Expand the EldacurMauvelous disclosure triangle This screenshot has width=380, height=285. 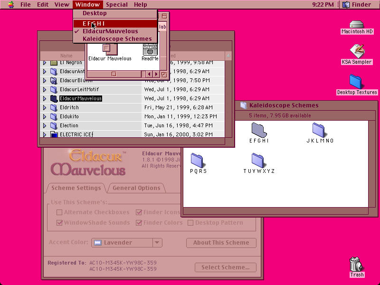pyautogui.click(x=45, y=98)
